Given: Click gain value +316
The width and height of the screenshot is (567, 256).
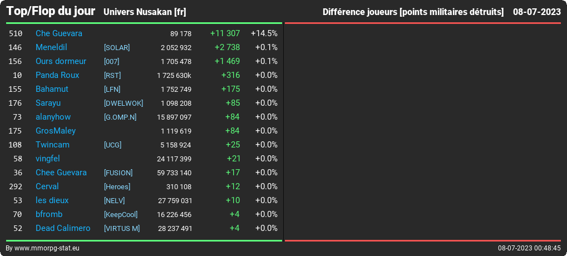Looking at the screenshot, I should [231, 75].
